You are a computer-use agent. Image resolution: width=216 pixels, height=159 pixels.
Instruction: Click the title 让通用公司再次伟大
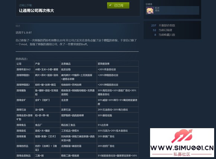pyautogui.click(x=36, y=10)
